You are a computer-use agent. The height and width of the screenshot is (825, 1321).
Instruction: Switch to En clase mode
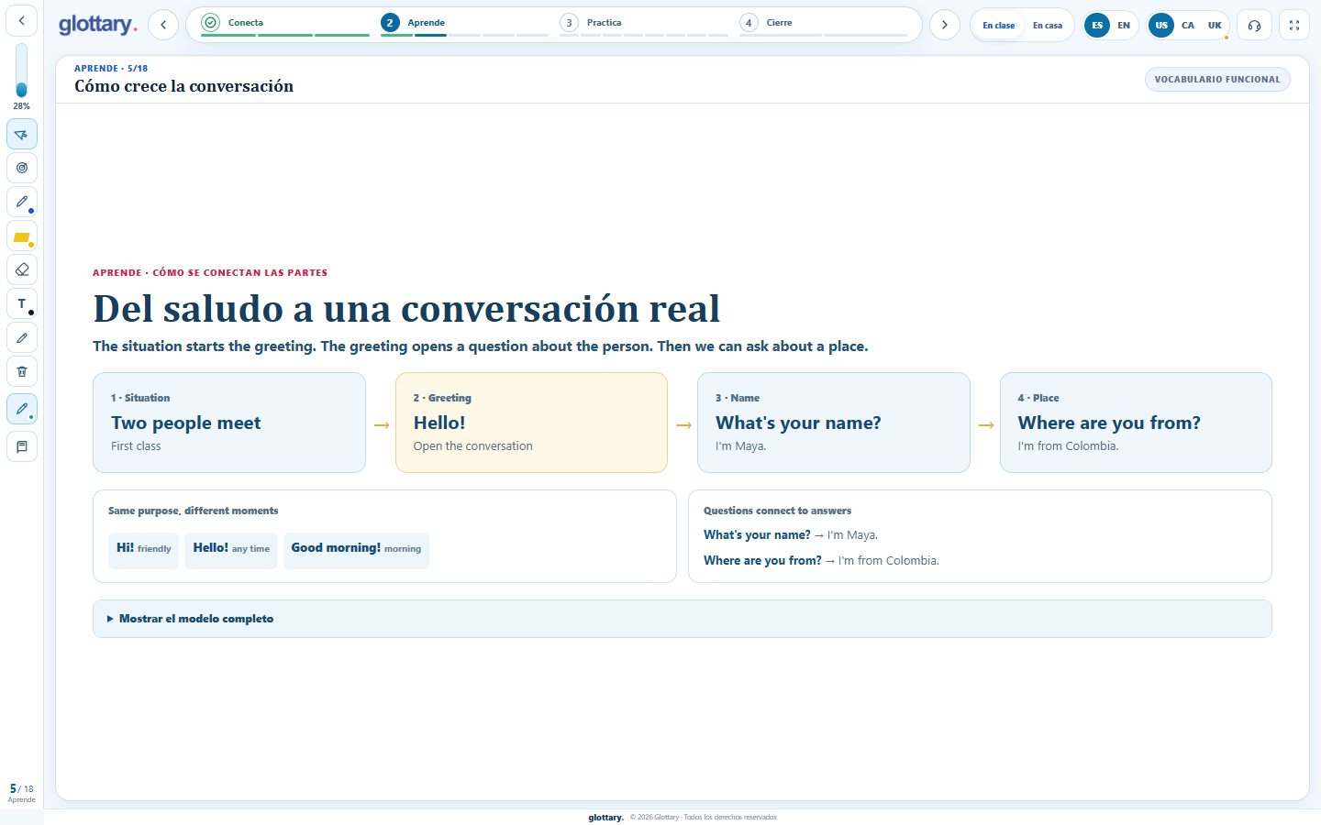tap(999, 26)
